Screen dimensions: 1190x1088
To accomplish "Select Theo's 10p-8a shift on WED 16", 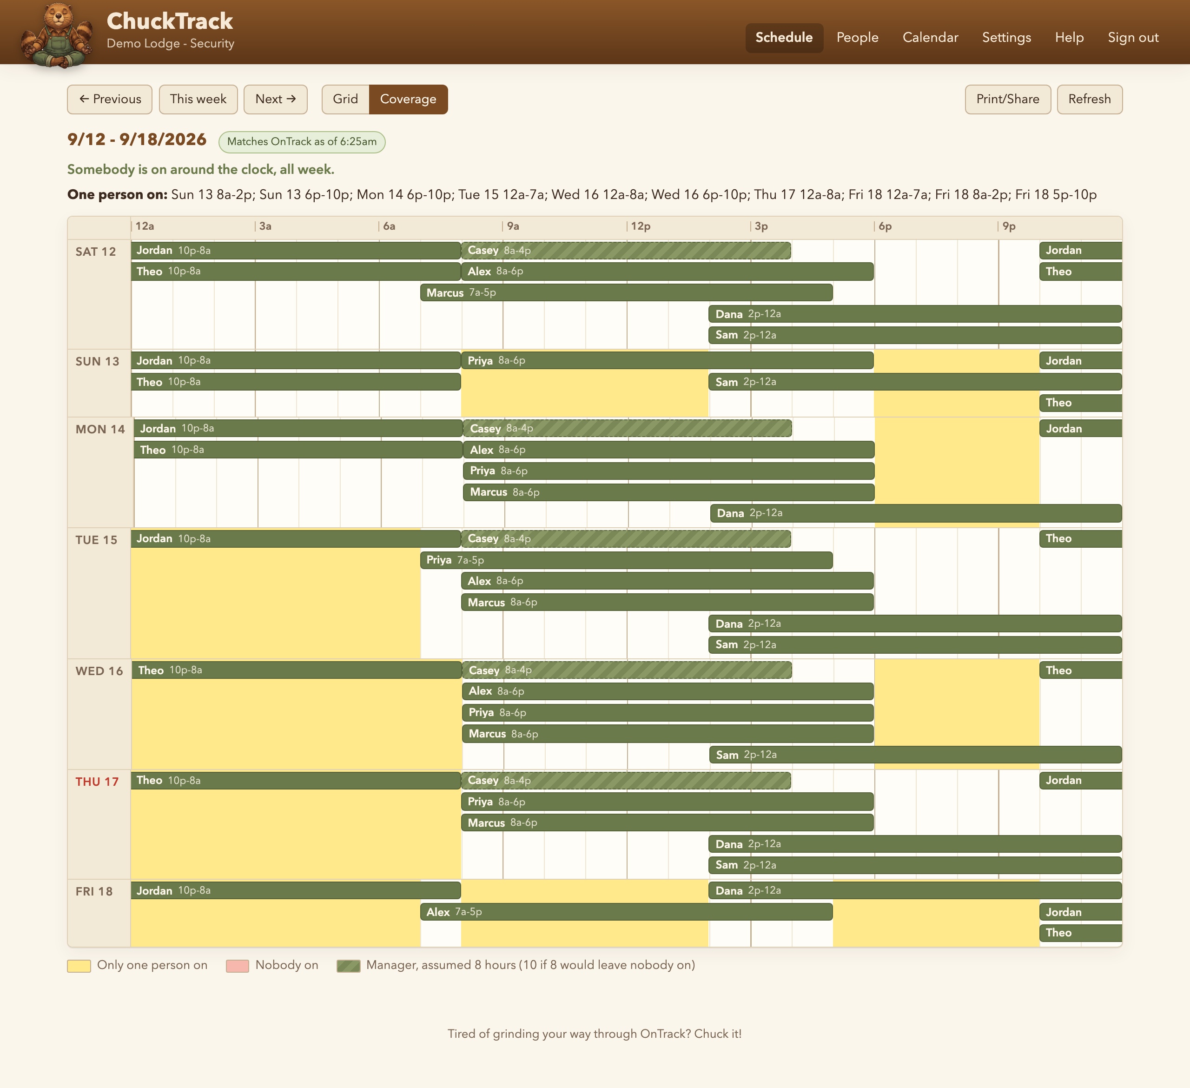I will pyautogui.click(x=297, y=670).
